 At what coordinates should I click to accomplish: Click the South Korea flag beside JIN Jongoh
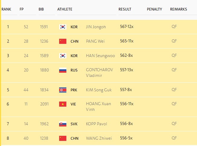coord(63,27)
